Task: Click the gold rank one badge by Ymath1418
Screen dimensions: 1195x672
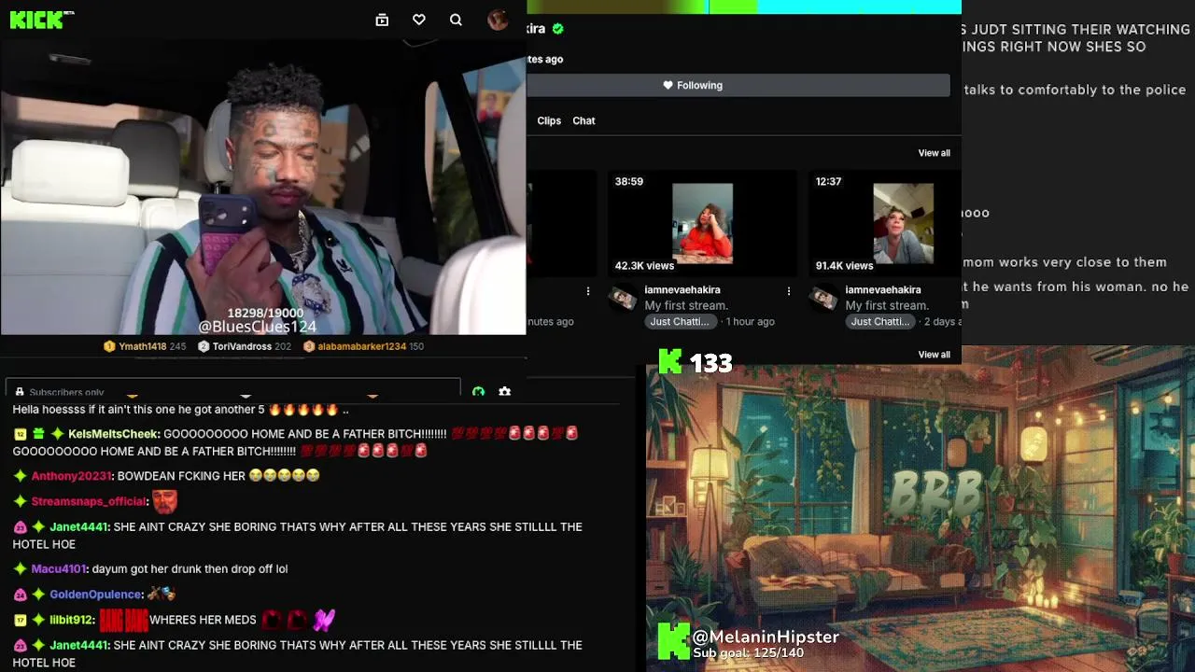Action: (109, 346)
